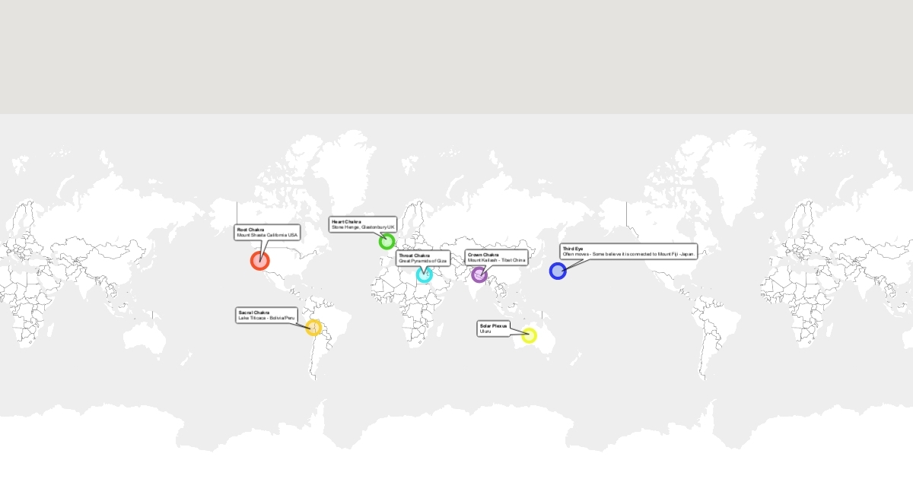Click the Solar Plexus Uluru label
The width and height of the screenshot is (913, 479).
(494, 328)
